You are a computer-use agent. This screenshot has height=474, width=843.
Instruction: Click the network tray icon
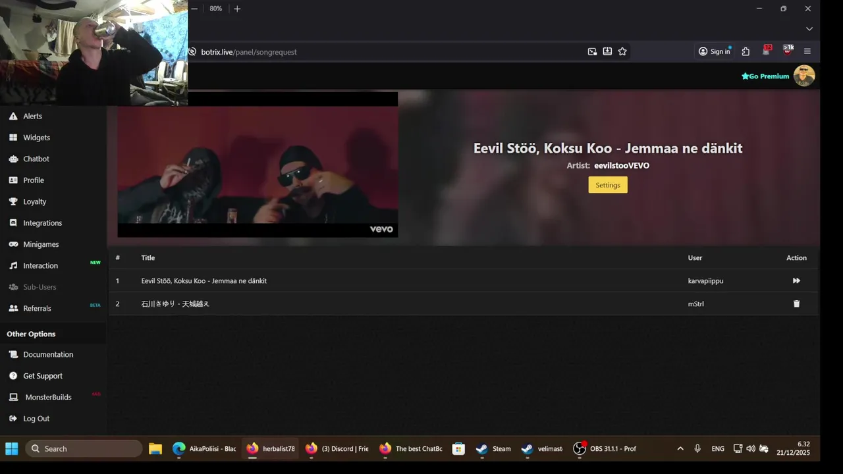click(x=738, y=448)
